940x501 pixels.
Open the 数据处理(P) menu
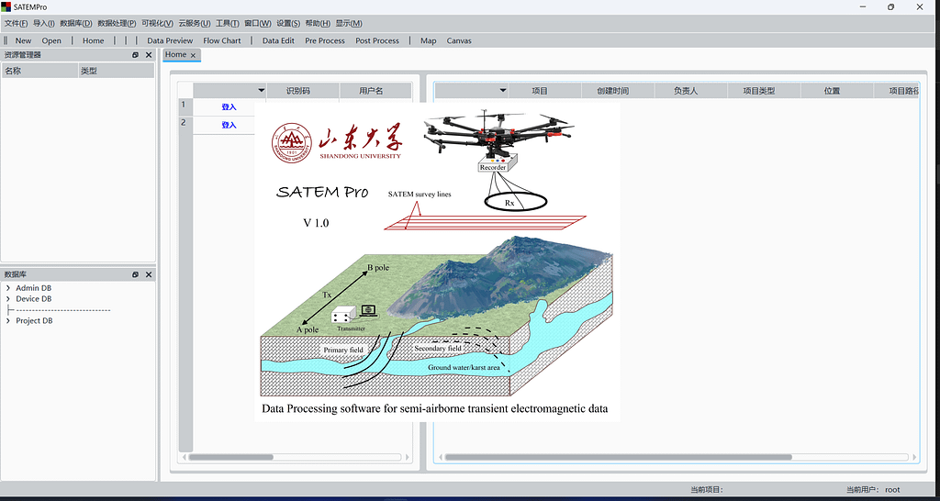[x=117, y=23]
